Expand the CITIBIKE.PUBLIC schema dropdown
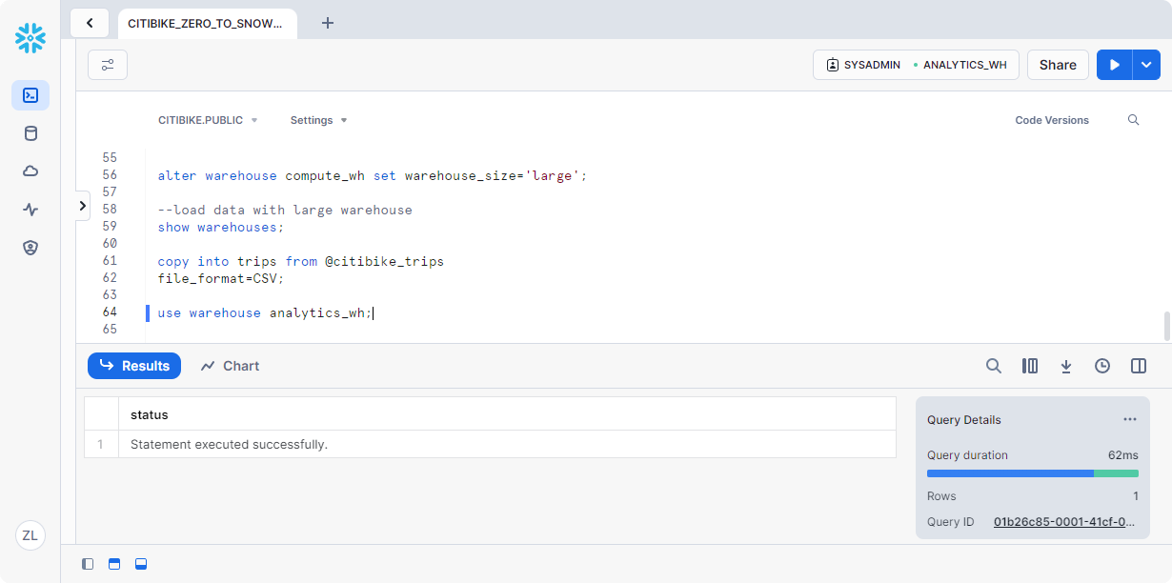This screenshot has height=583, width=1172. [208, 120]
